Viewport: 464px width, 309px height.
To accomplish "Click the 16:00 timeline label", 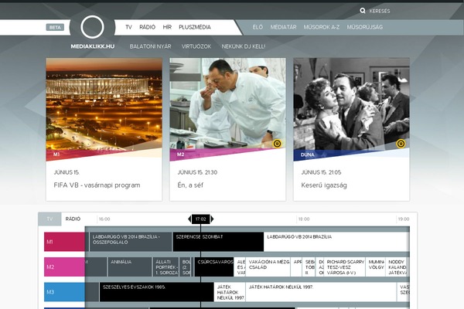I will (104, 219).
